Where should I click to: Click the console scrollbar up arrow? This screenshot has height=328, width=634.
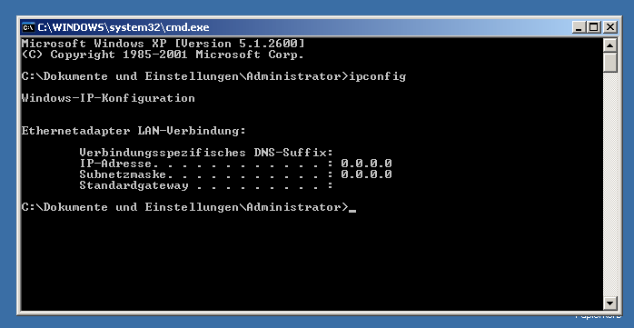(609, 45)
